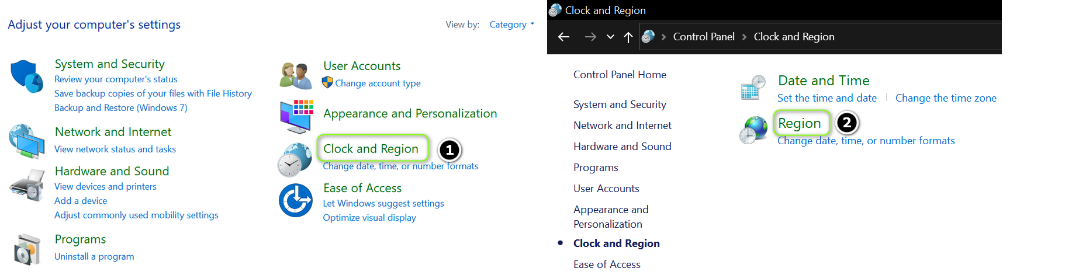Click the User Accounts people icon
1072x275 pixels.
point(296,75)
